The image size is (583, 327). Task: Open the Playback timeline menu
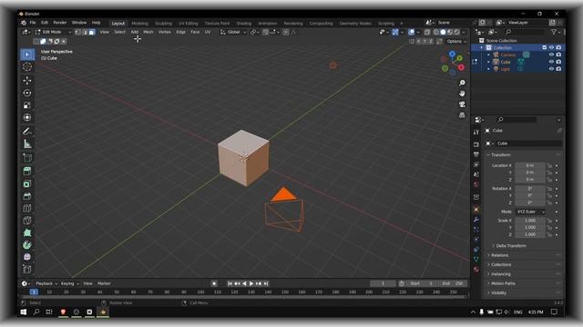pos(46,283)
